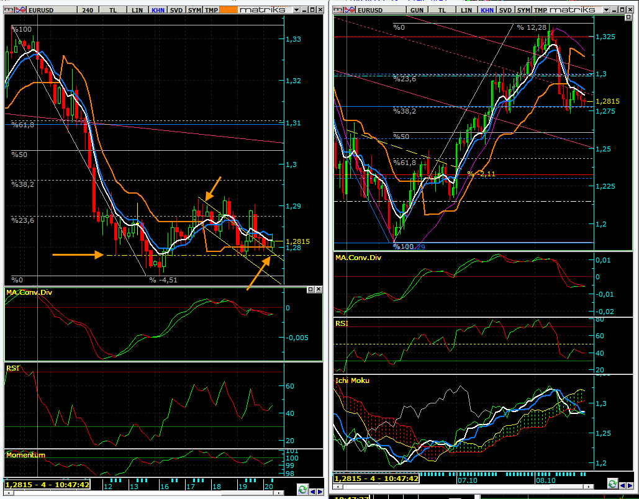Screen dimensions: 639x499
Task: Toggle the LIN scale button in the 240 chart
Action: click(136, 11)
